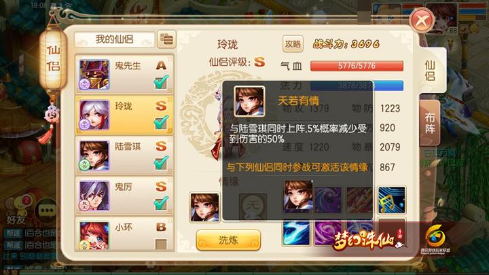Select the 仙侣 side tab

(432, 71)
